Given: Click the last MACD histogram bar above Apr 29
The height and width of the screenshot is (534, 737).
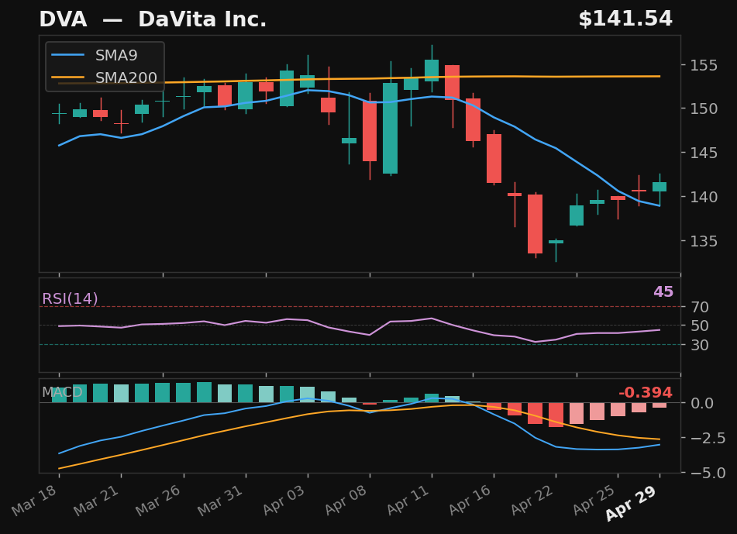Looking at the screenshot, I should point(660,405).
